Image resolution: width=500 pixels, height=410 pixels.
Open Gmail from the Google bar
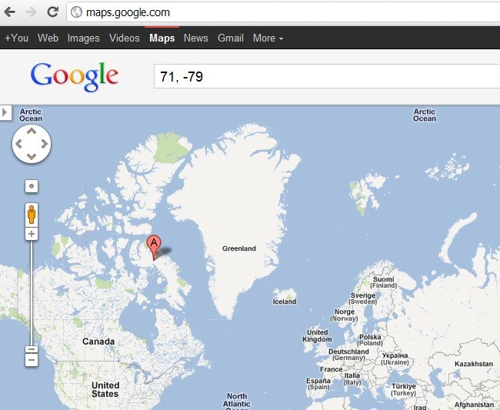tap(231, 38)
